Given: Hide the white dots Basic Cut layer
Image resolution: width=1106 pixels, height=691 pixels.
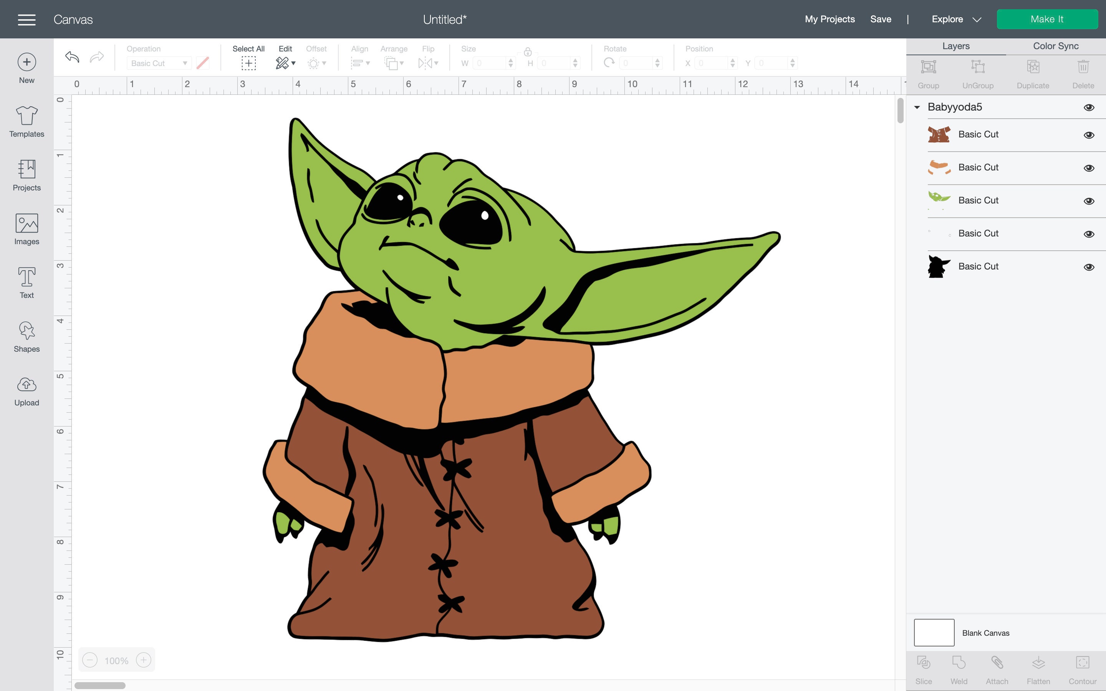Looking at the screenshot, I should [x=1089, y=234].
